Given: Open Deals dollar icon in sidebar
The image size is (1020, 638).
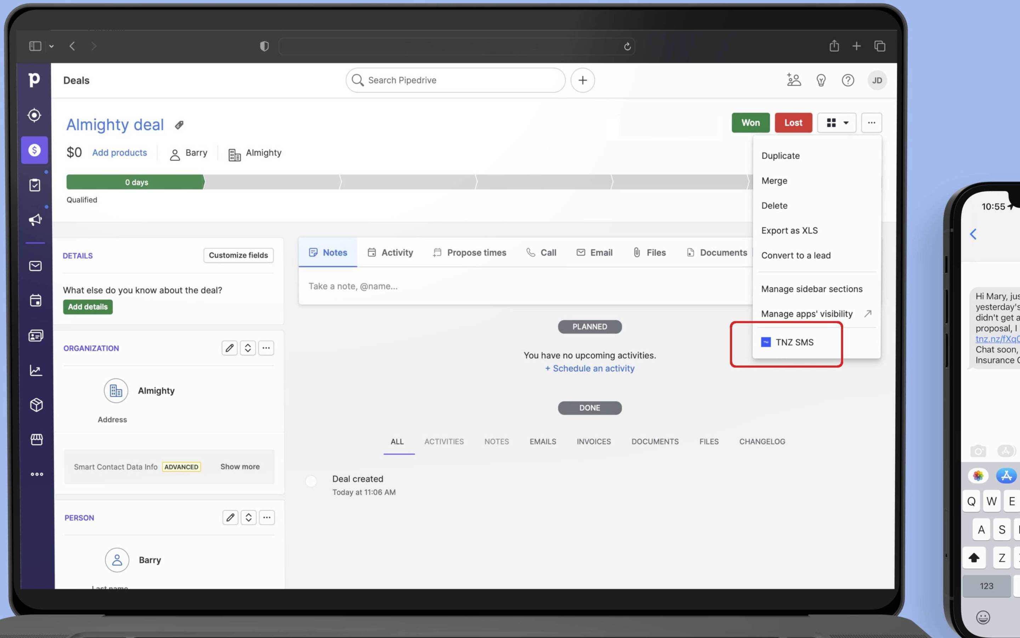Looking at the screenshot, I should (x=35, y=150).
